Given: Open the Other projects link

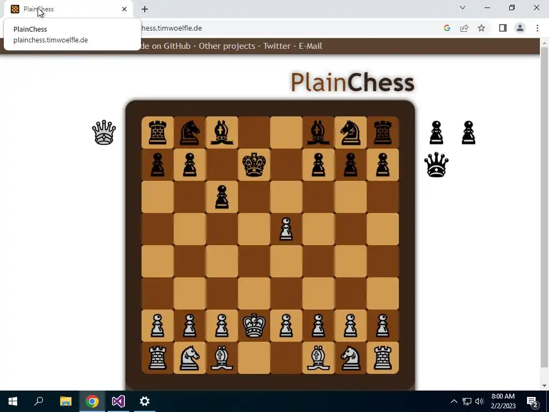Looking at the screenshot, I should pos(227,46).
